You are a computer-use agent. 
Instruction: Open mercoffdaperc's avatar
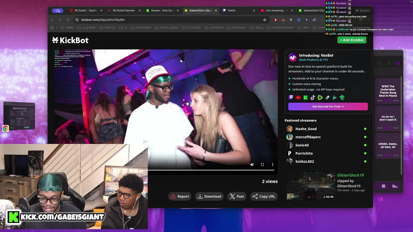tap(290, 137)
